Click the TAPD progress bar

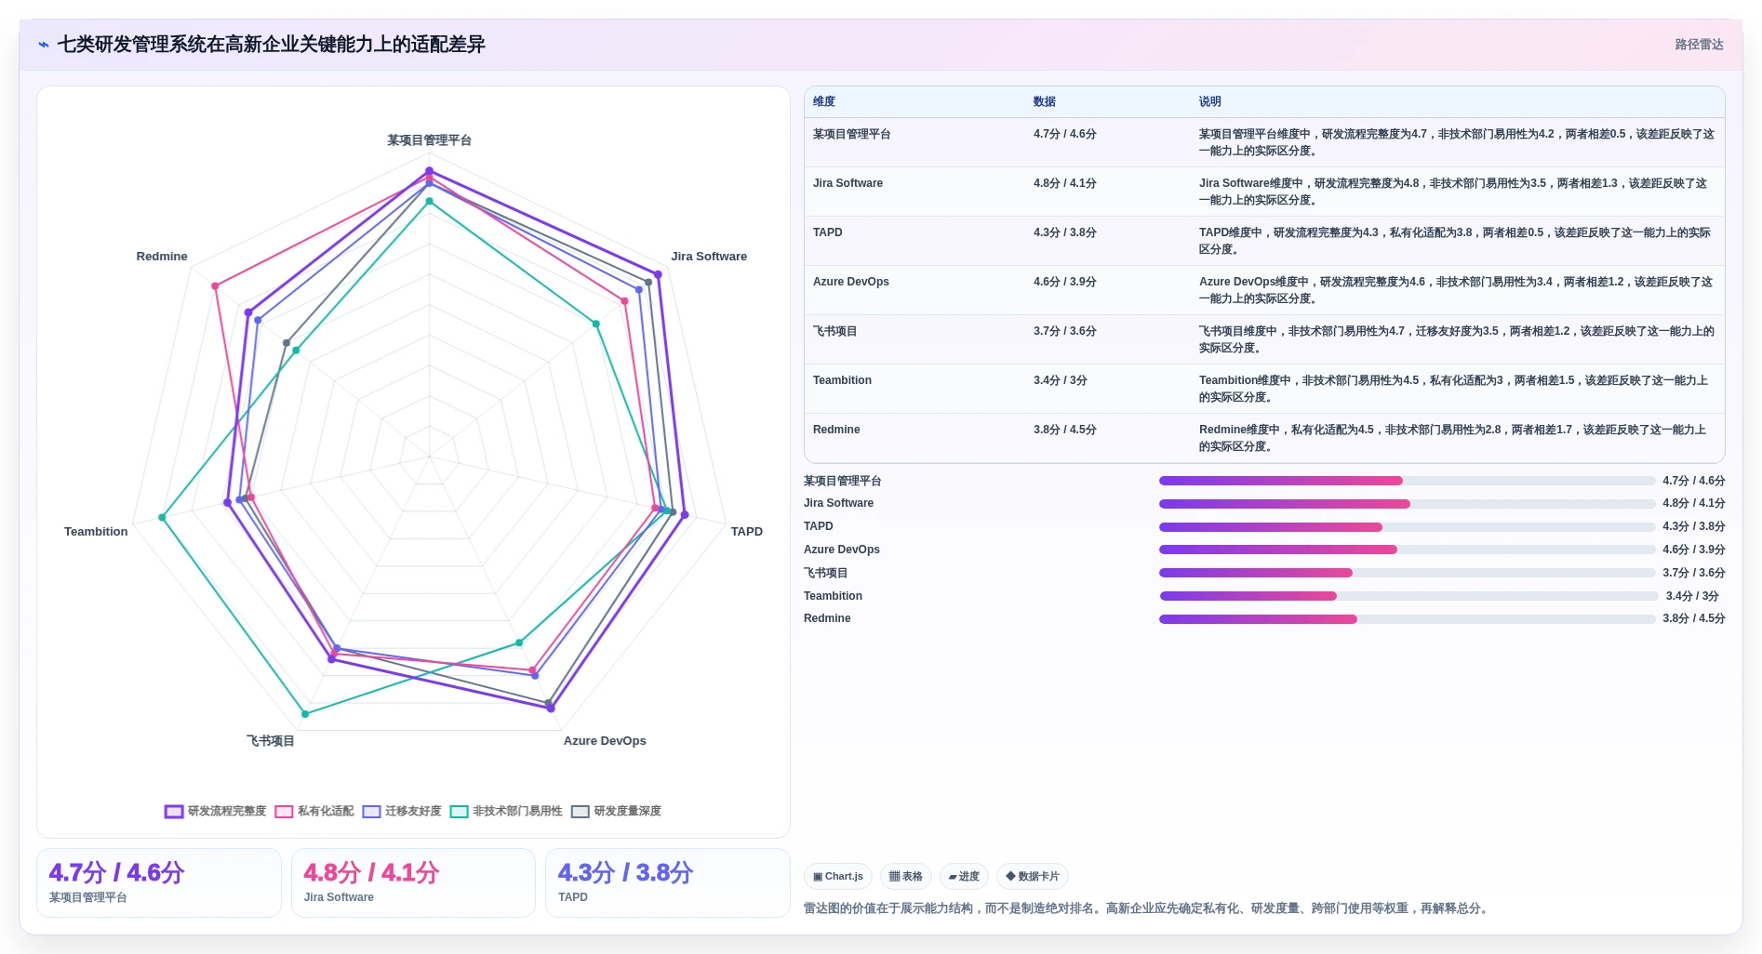pyautogui.click(x=1407, y=527)
